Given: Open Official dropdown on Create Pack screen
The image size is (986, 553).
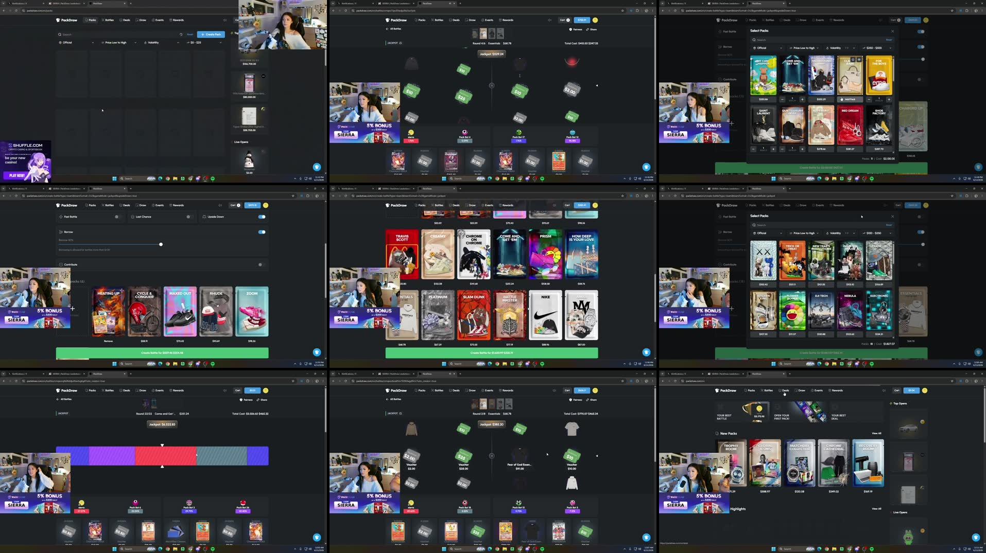Looking at the screenshot, I should tap(76, 43).
